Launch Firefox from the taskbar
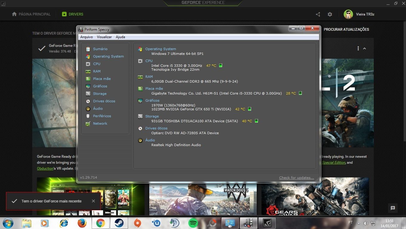The width and height of the screenshot is (406, 229). click(82, 223)
